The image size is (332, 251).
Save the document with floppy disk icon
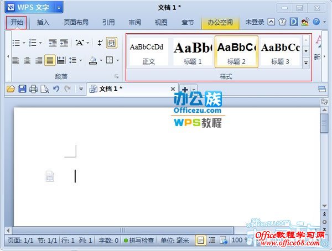pos(23,89)
